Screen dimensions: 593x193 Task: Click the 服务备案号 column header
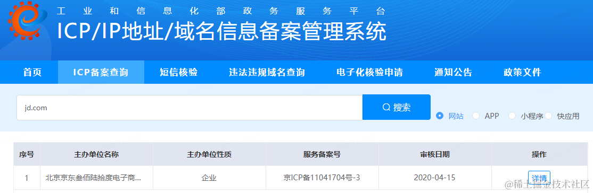click(x=322, y=154)
